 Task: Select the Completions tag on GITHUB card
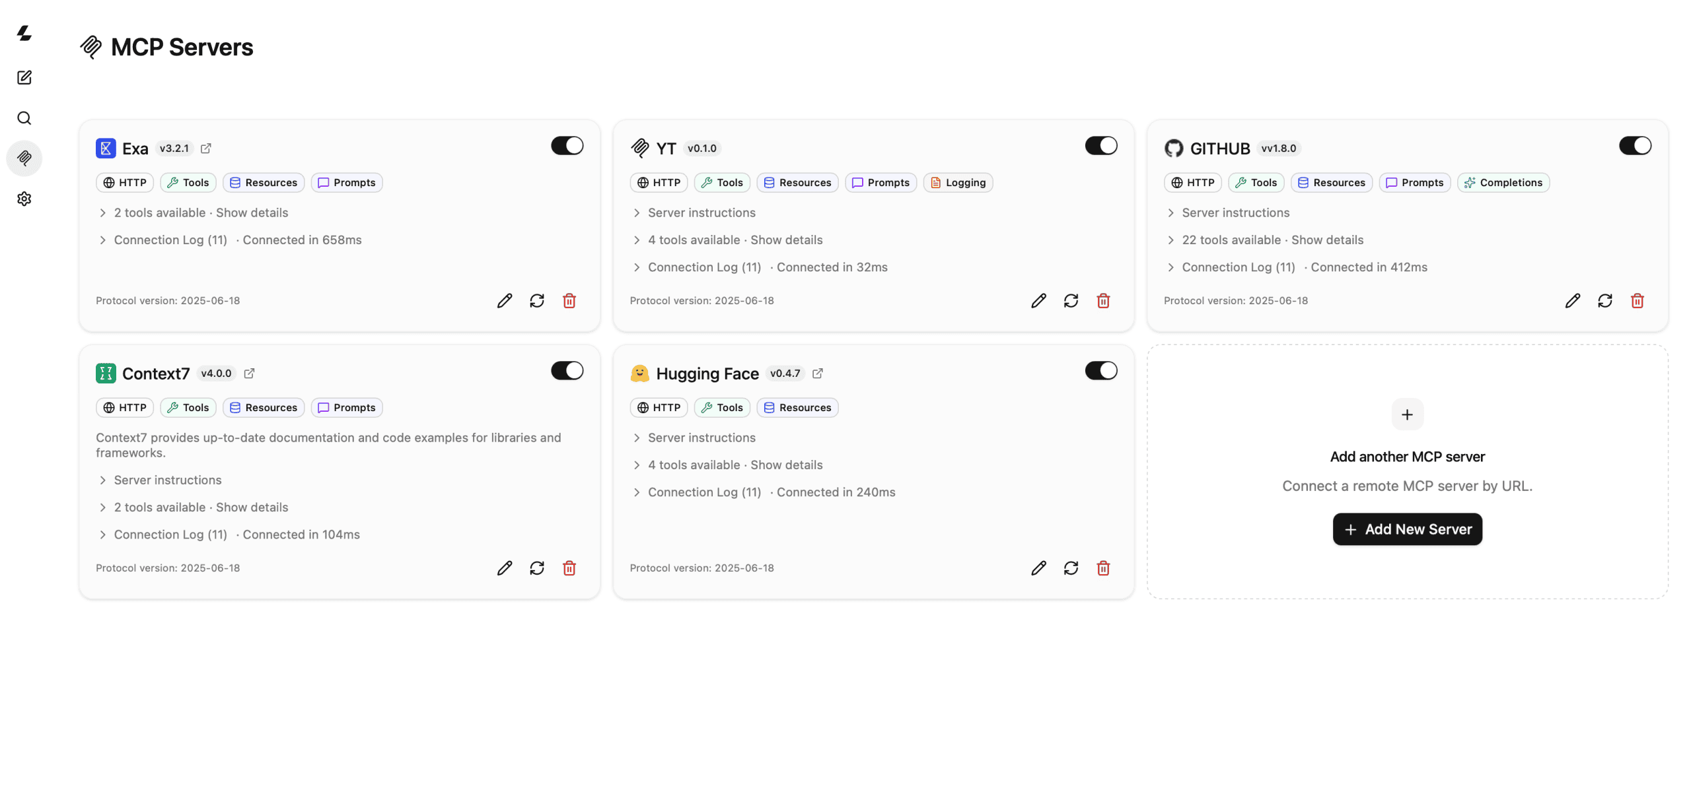1503,183
